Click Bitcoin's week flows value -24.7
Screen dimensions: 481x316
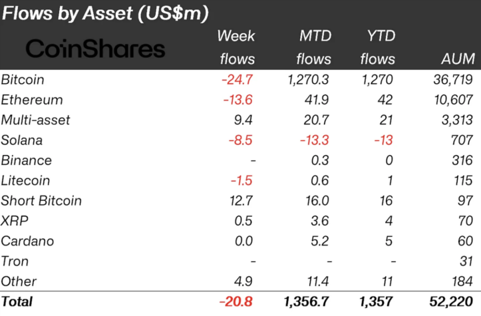(238, 80)
